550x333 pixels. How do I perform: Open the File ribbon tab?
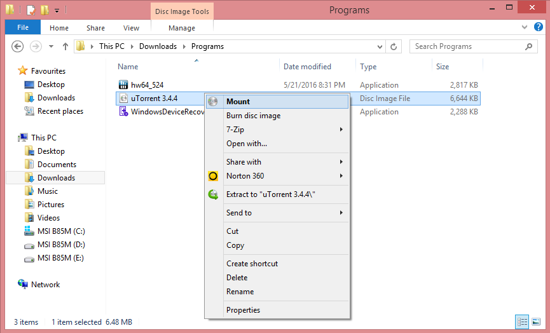pos(23,27)
